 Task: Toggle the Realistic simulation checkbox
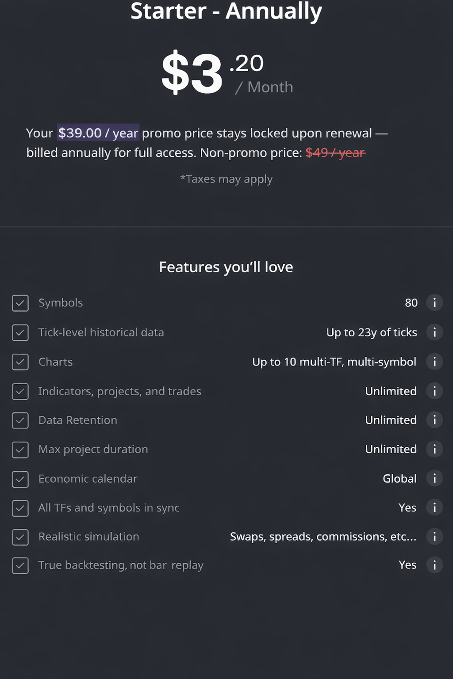click(20, 537)
